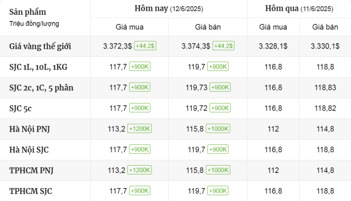The width and height of the screenshot is (351, 201).
Task: Select the "Hôm nay (12/6/2025)" header
Action: [x=168, y=9]
